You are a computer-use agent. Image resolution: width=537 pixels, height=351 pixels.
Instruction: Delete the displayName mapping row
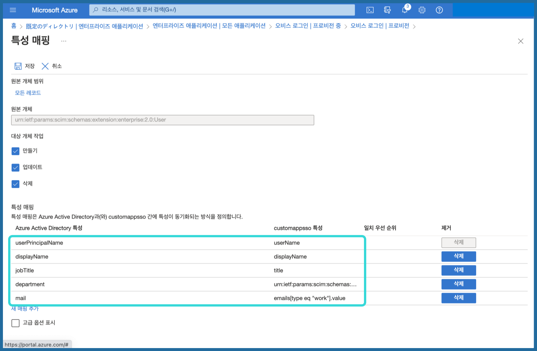(x=459, y=256)
